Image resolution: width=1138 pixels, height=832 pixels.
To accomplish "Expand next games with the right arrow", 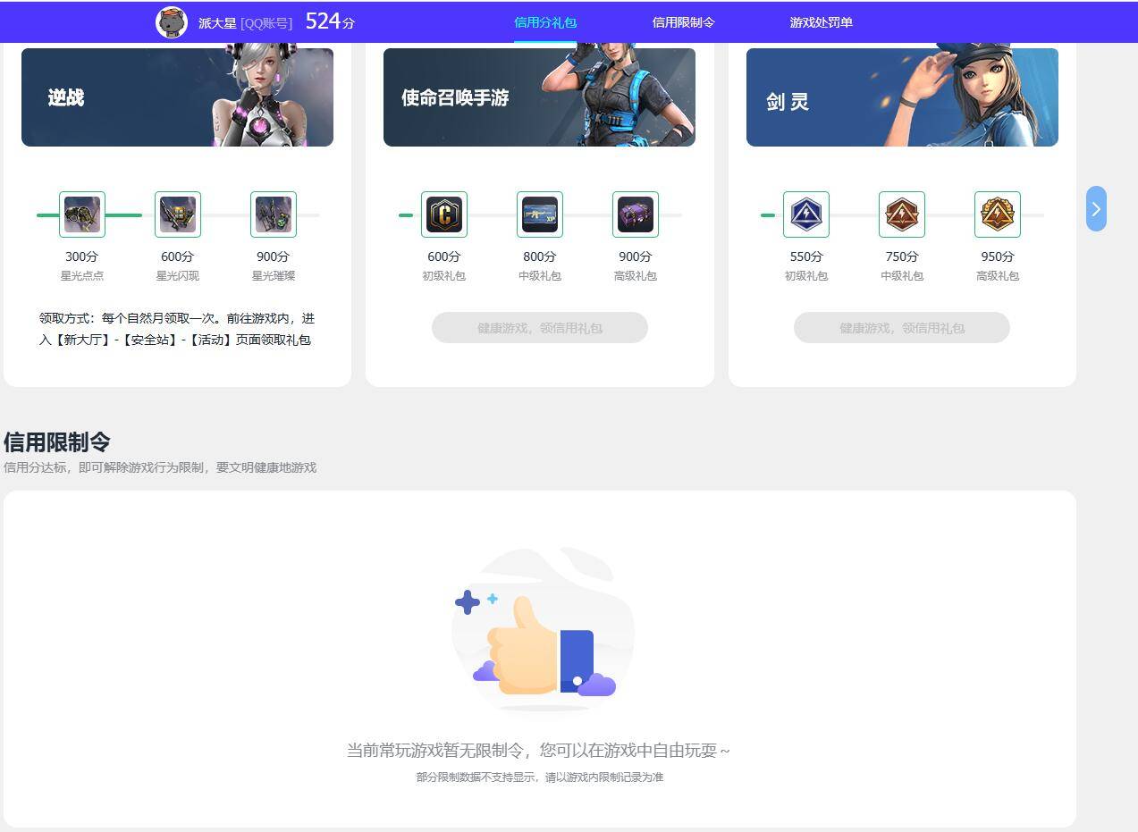I will (x=1095, y=209).
